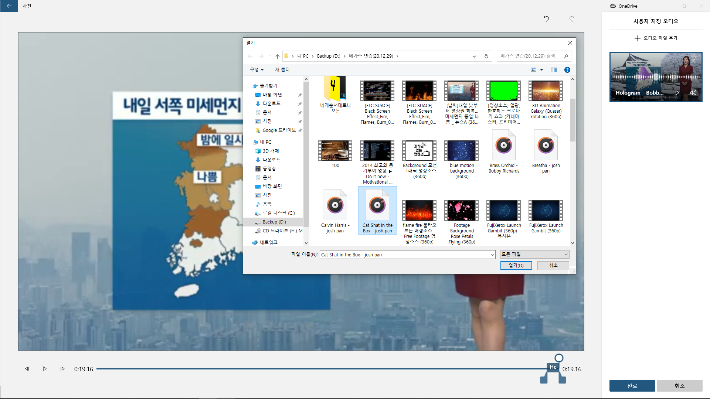Open the 구성 menu

click(x=257, y=69)
